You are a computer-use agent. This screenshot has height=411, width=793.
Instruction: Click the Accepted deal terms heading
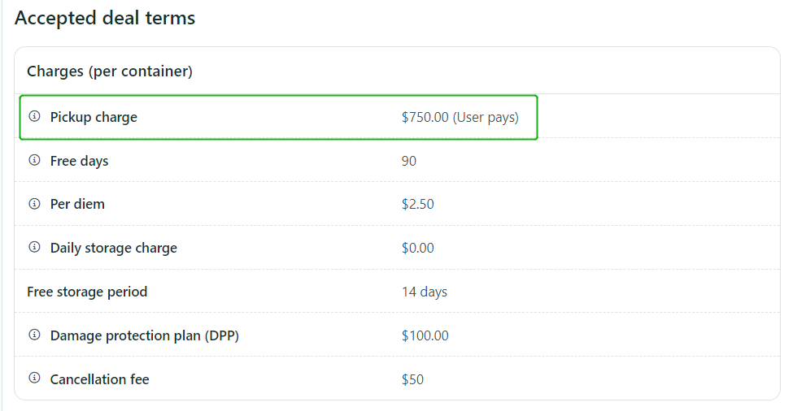point(105,18)
